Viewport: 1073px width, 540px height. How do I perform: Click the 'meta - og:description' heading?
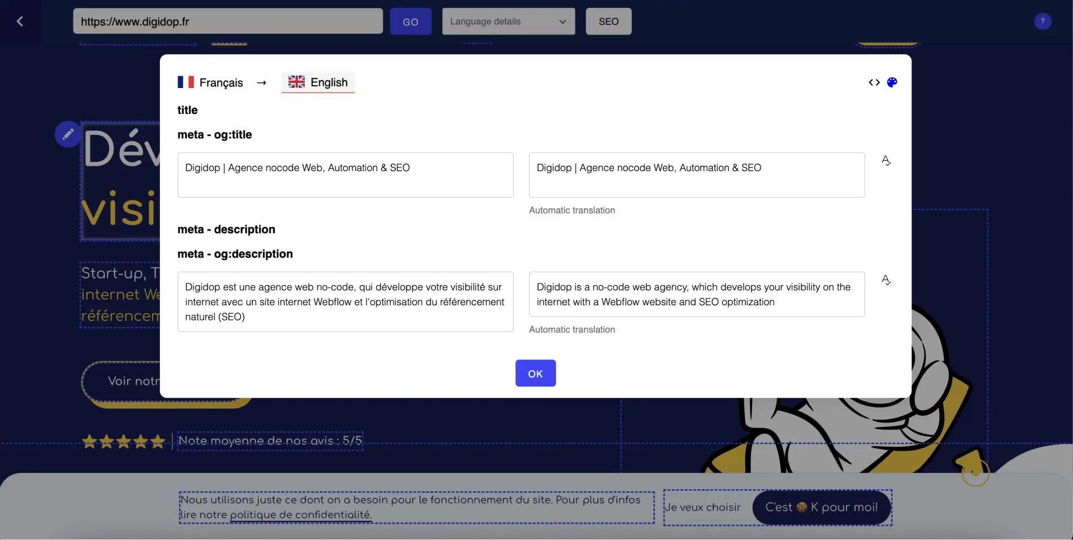235,254
